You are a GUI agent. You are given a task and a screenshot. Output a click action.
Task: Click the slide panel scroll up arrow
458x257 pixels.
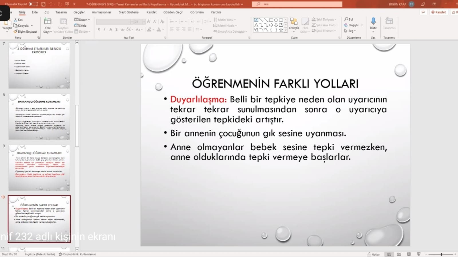pos(77,42)
